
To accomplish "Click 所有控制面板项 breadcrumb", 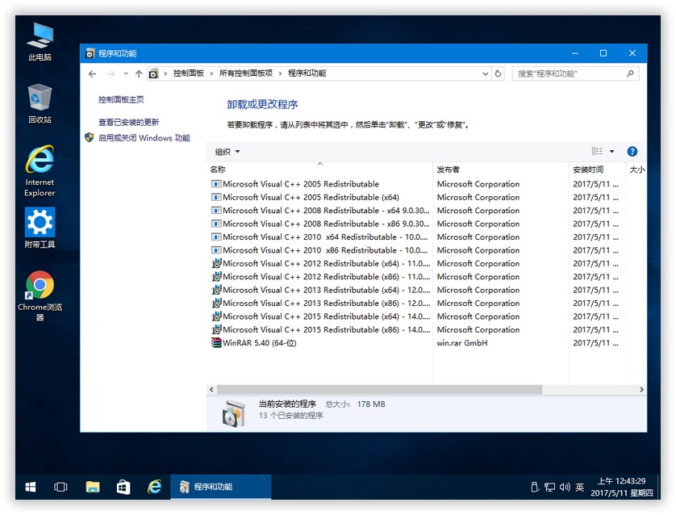I will point(246,73).
